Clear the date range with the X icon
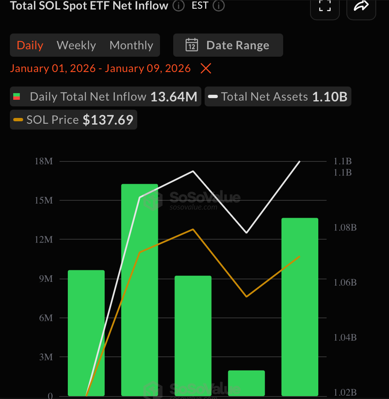The height and width of the screenshot is (399, 389). (205, 68)
